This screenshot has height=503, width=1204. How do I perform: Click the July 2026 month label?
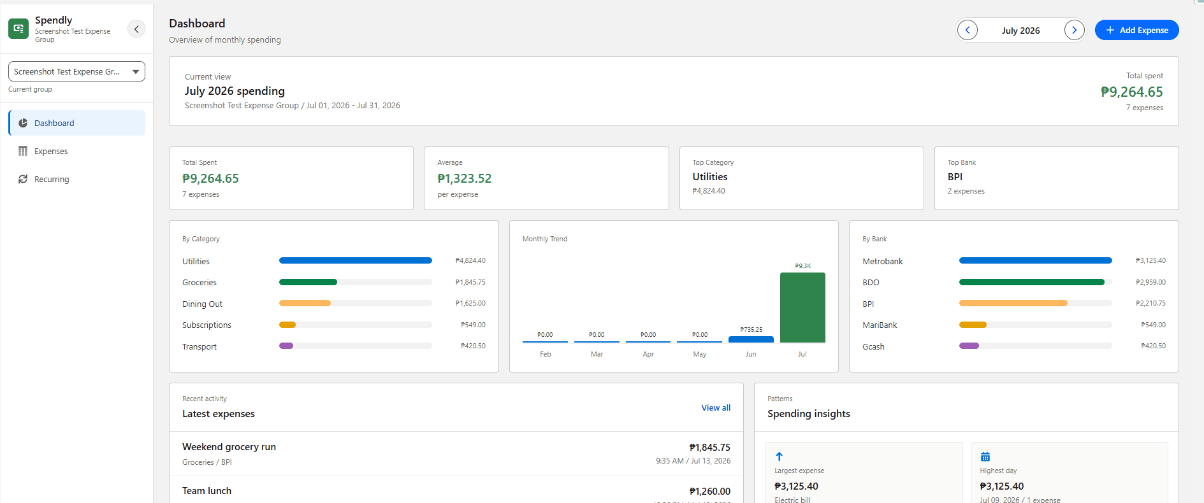1020,31
